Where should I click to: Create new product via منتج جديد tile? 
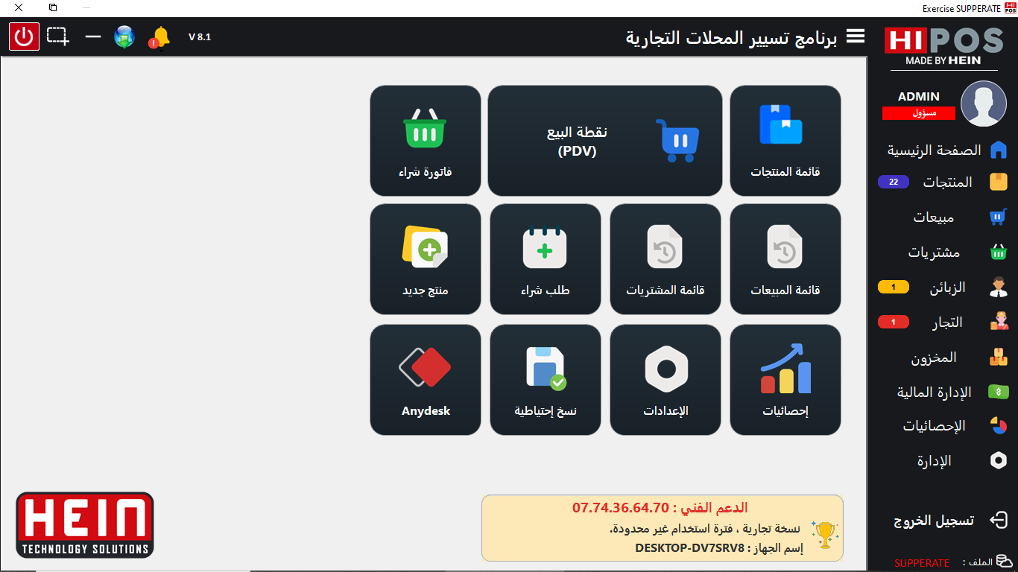click(x=425, y=259)
